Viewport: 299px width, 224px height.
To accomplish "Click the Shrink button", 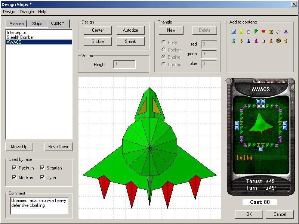I will 130,41.
